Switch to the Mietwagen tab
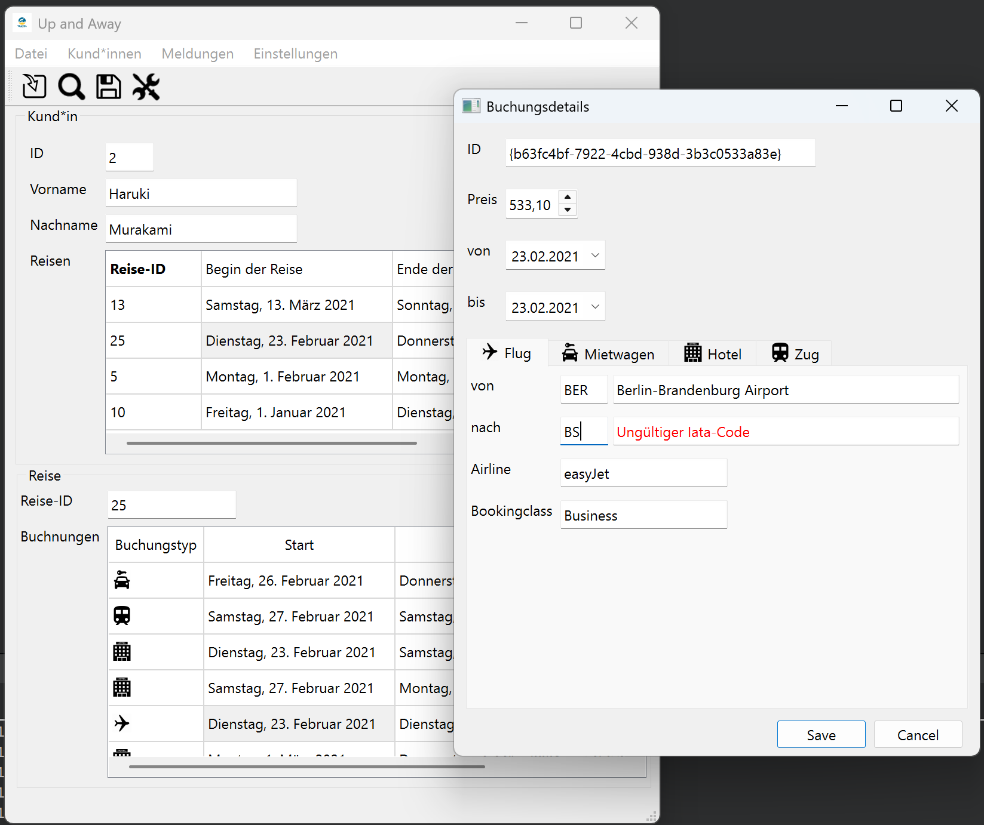 pyautogui.click(x=608, y=354)
